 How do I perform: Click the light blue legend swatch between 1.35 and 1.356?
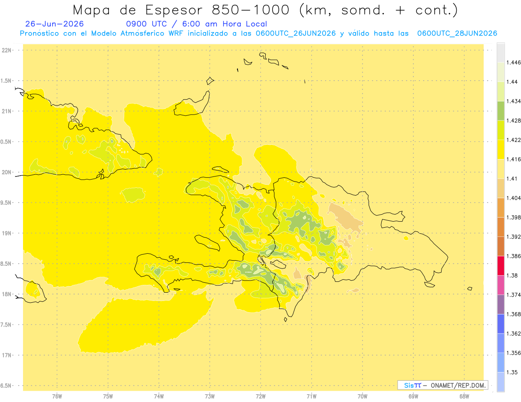pos(501,363)
